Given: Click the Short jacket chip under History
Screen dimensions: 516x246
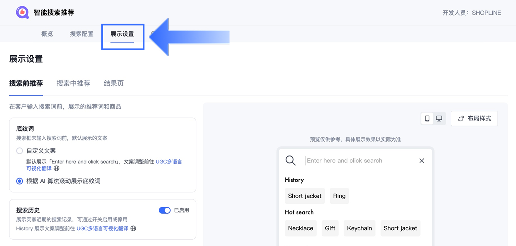Looking at the screenshot, I should click(305, 196).
